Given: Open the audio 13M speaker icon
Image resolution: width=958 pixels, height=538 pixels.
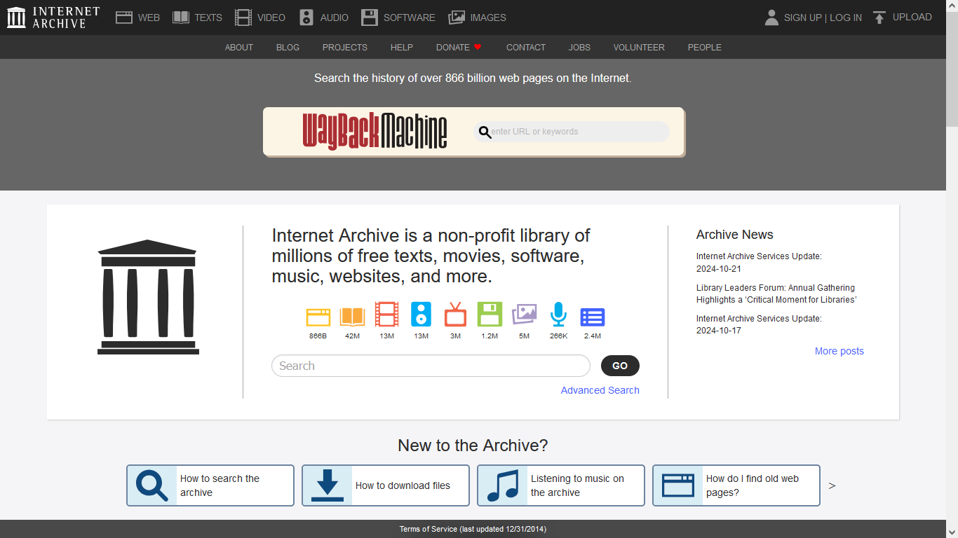Looking at the screenshot, I should (421, 315).
